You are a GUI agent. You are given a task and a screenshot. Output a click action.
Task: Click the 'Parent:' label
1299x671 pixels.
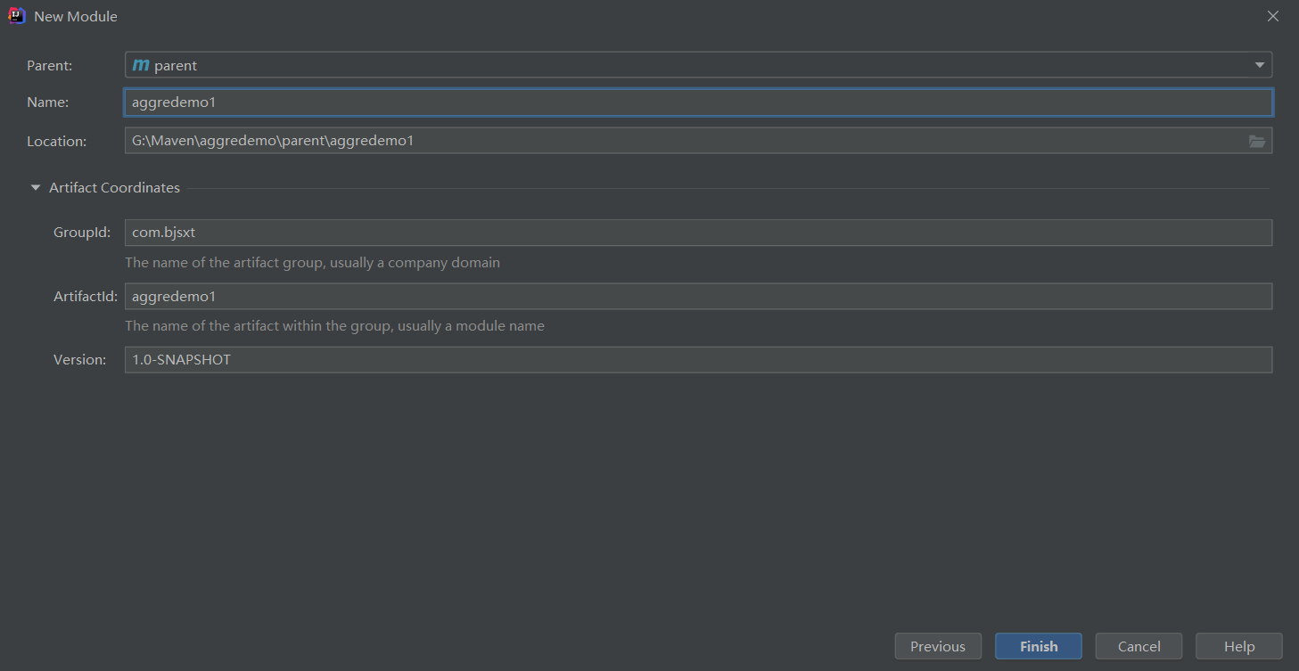(x=50, y=65)
